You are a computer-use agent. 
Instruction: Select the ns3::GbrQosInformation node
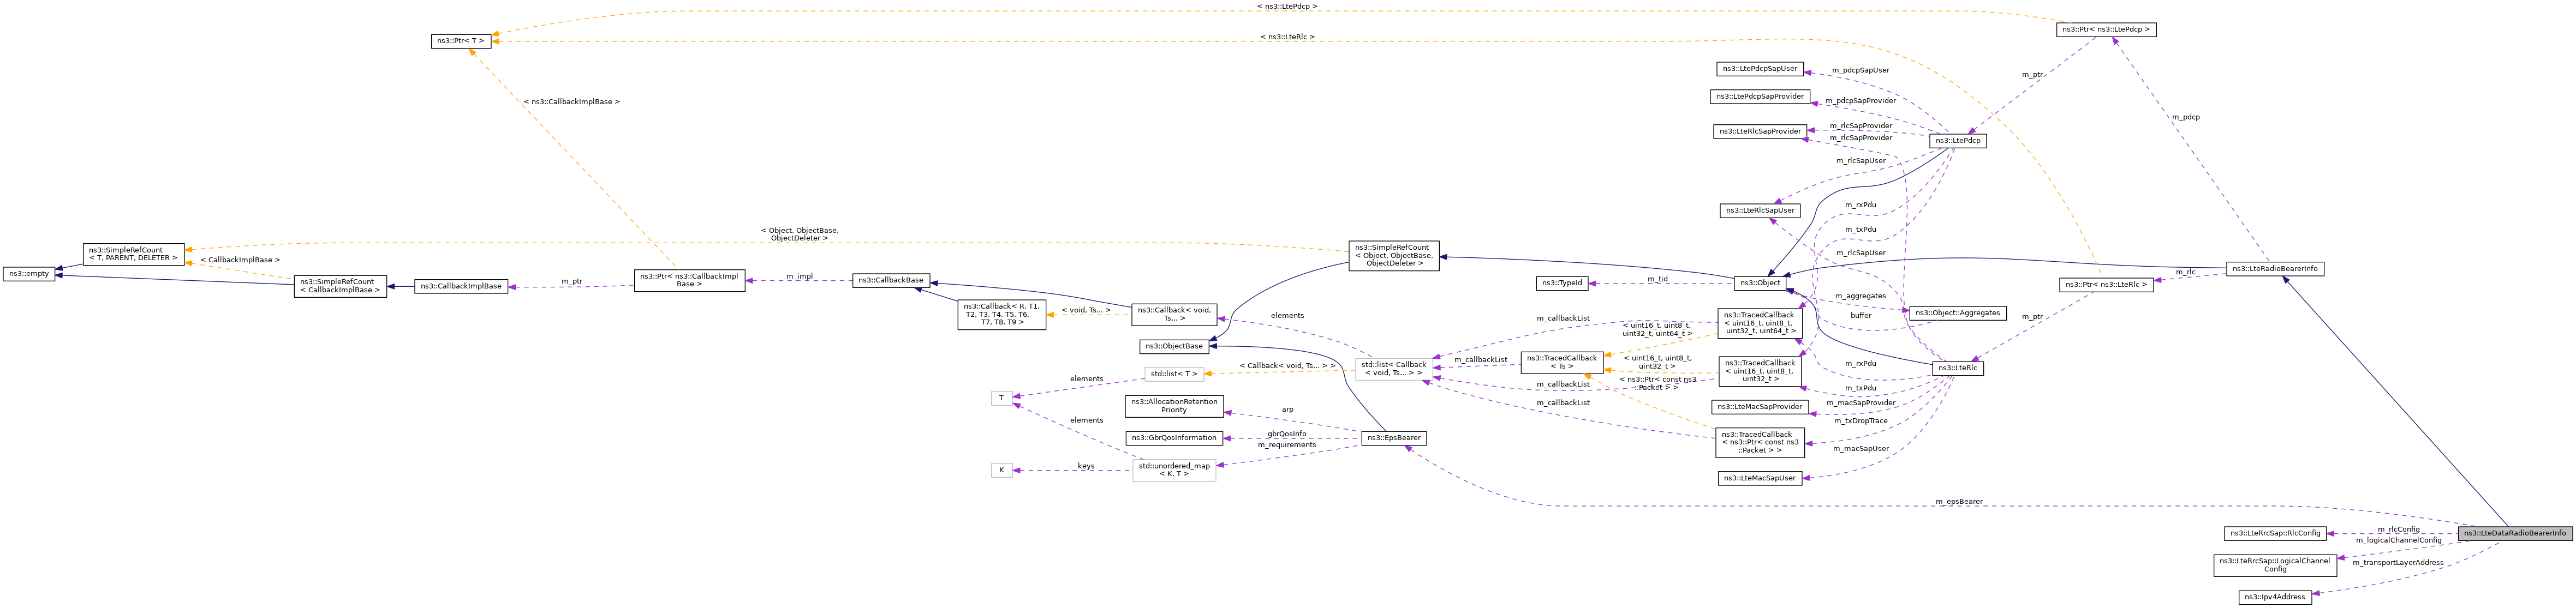1174,438
